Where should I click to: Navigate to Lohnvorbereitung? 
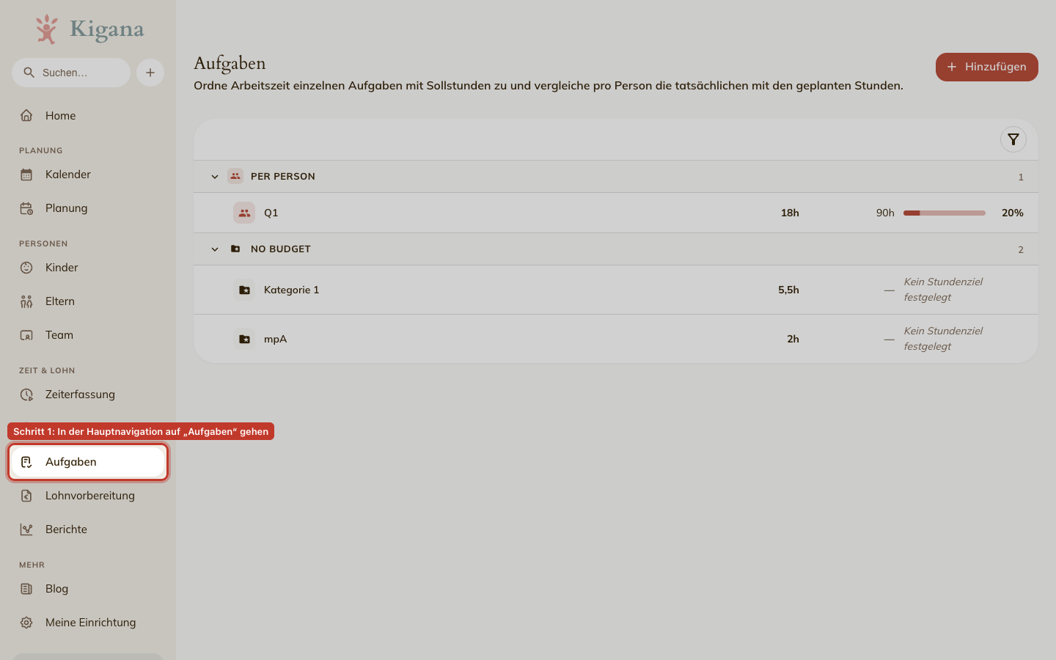pyautogui.click(x=88, y=496)
